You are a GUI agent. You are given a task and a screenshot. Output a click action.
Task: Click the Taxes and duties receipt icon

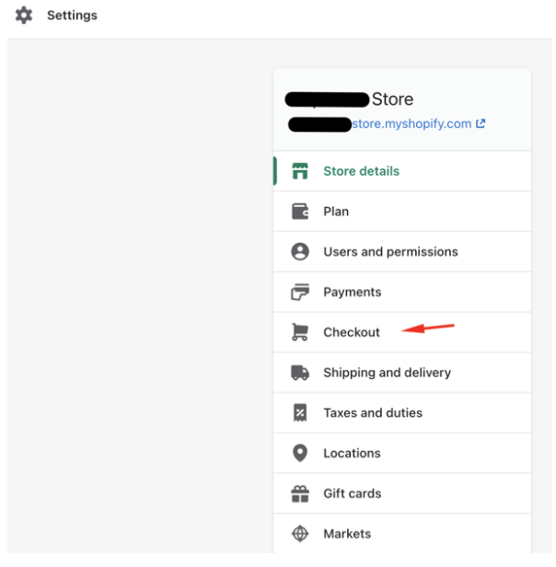pos(300,412)
